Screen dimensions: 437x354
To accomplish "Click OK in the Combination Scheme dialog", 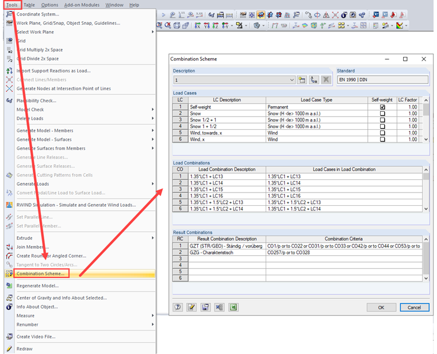I will pos(381,307).
